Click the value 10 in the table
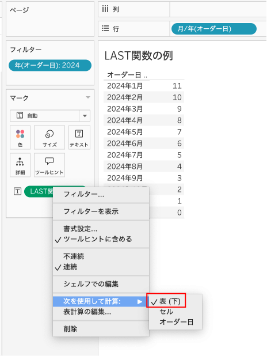This screenshot has height=356, width=267. tap(177, 97)
